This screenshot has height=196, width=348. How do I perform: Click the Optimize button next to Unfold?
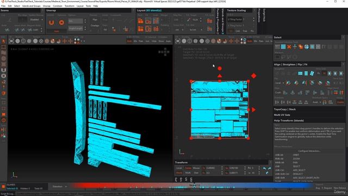click(61, 22)
